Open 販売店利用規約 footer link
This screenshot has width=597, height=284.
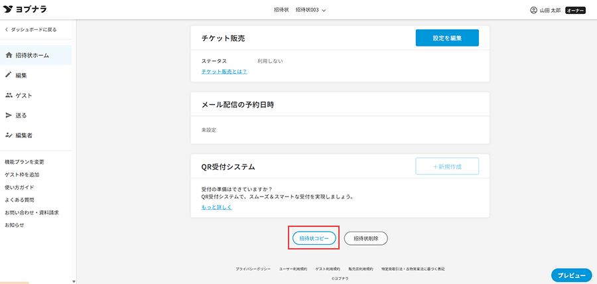point(361,269)
